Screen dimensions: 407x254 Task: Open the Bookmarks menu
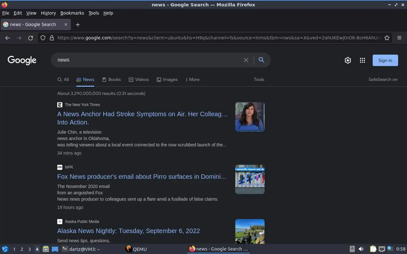[x=72, y=13]
